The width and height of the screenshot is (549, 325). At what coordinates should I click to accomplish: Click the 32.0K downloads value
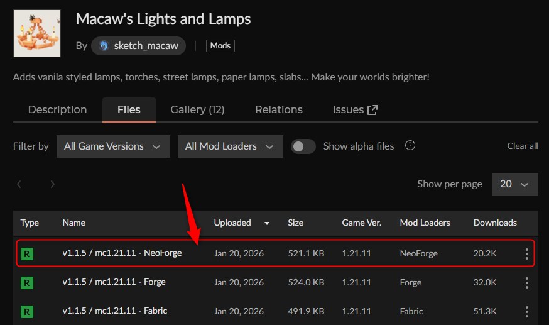[x=484, y=283]
